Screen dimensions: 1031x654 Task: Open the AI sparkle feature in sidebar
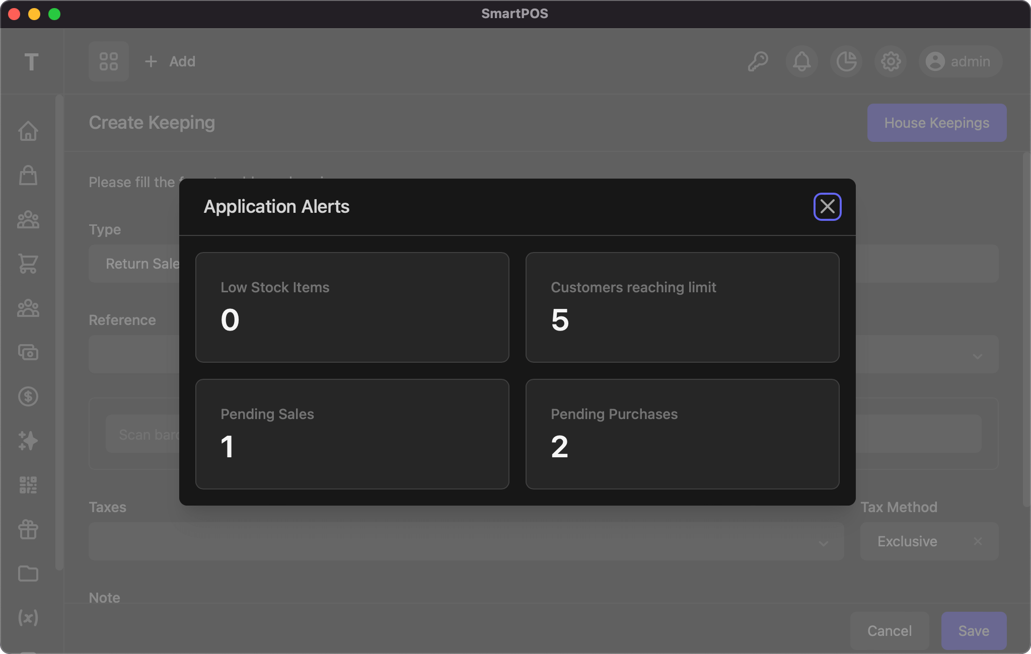click(x=29, y=441)
